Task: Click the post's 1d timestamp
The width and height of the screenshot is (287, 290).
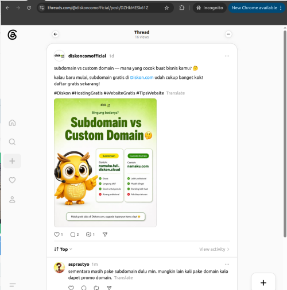Action: (111, 56)
